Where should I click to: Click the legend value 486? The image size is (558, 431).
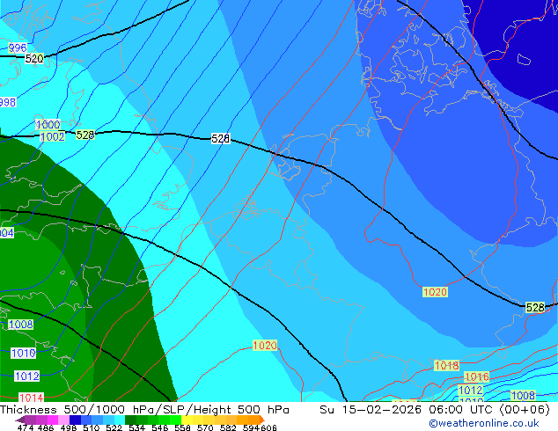[45, 427]
